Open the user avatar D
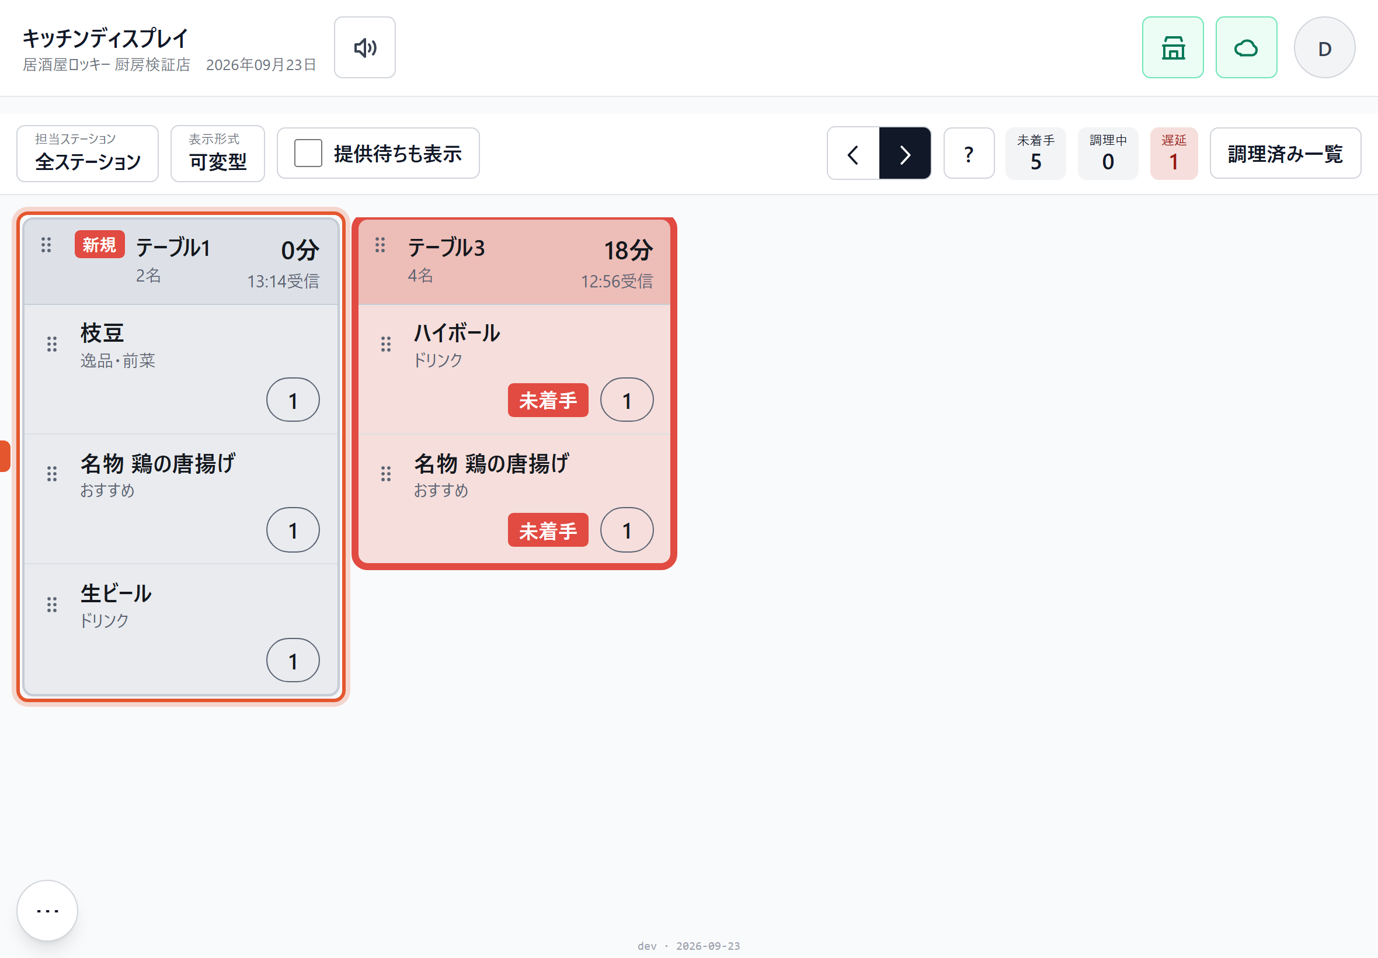Image resolution: width=1378 pixels, height=958 pixels. pyautogui.click(x=1324, y=47)
